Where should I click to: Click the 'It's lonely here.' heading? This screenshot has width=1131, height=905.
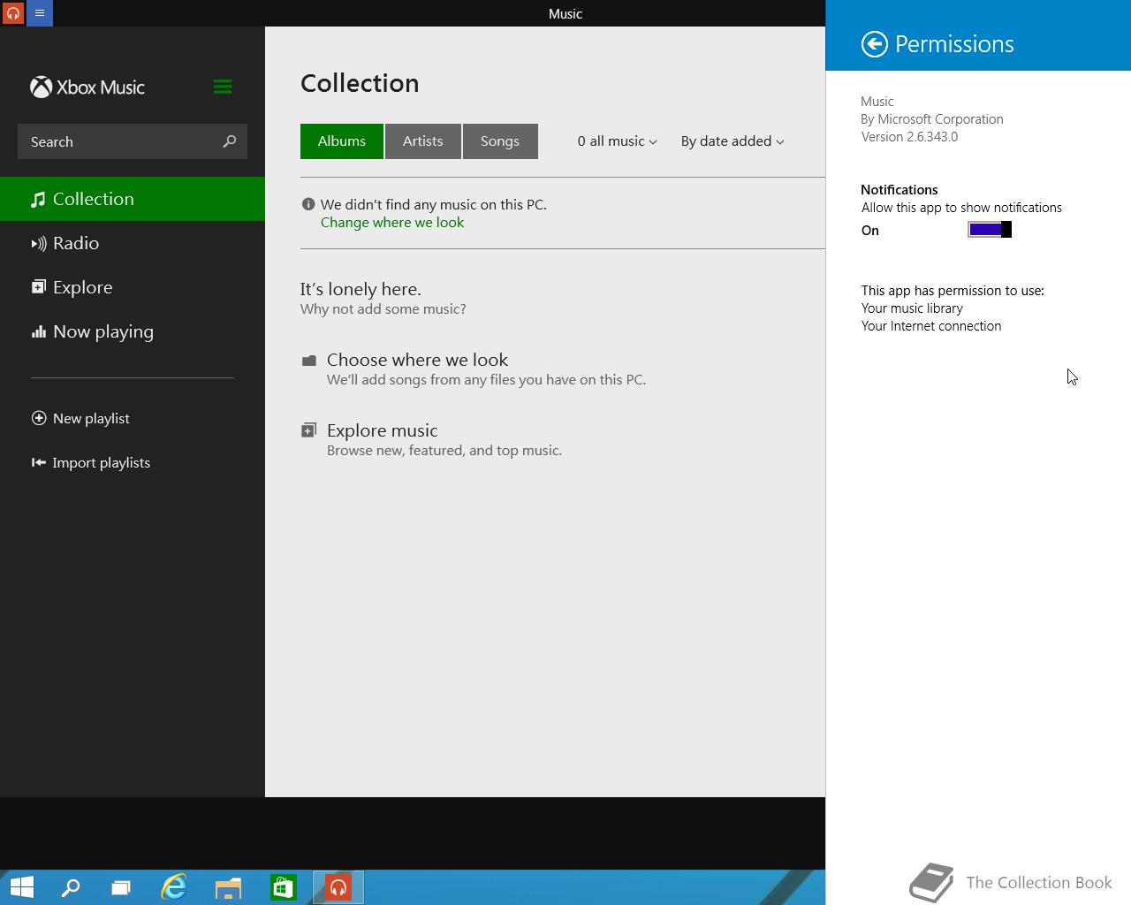361,289
